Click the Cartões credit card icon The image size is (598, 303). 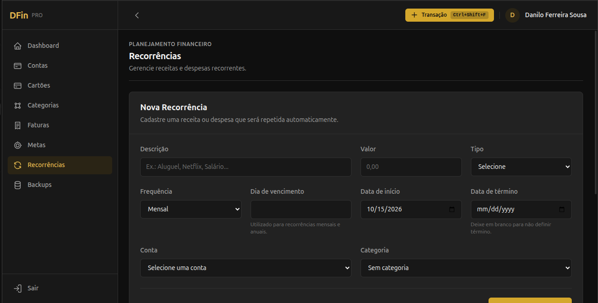coord(18,85)
